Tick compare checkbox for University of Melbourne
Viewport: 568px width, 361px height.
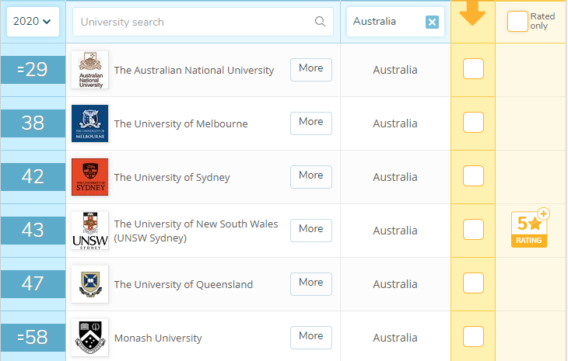[473, 122]
